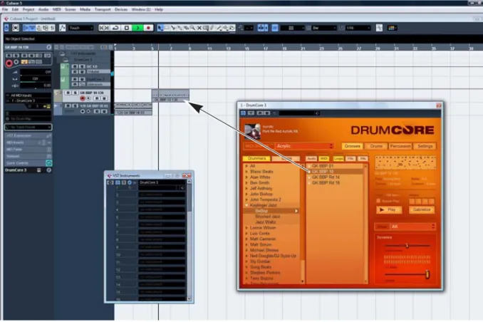Image resolution: width=483 pixels, height=322 pixels.
Task: Toggle the Loops filter button in DrumCore
Action: click(338, 158)
